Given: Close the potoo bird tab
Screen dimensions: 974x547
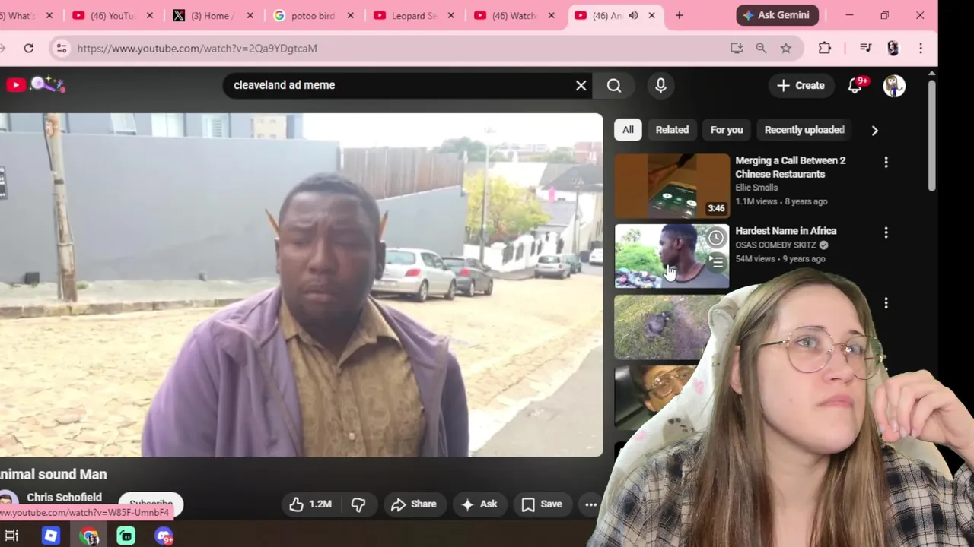Looking at the screenshot, I should tap(350, 15).
